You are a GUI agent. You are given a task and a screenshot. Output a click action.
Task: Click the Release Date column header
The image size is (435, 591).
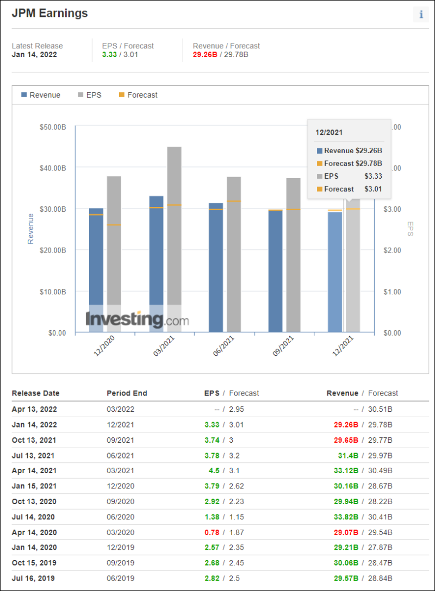(36, 393)
